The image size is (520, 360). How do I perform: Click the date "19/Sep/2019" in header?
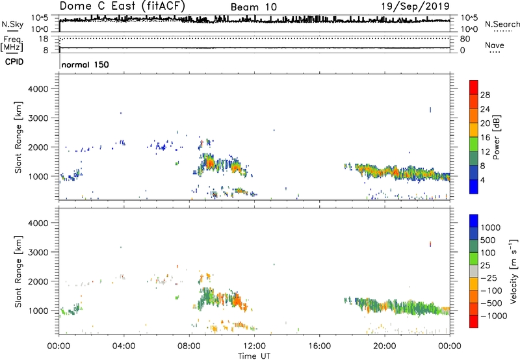click(x=415, y=6)
